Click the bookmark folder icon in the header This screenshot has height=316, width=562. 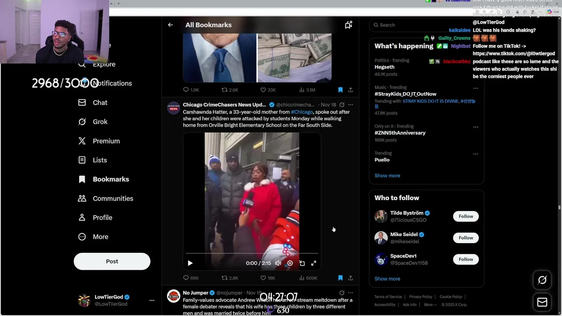348,25
